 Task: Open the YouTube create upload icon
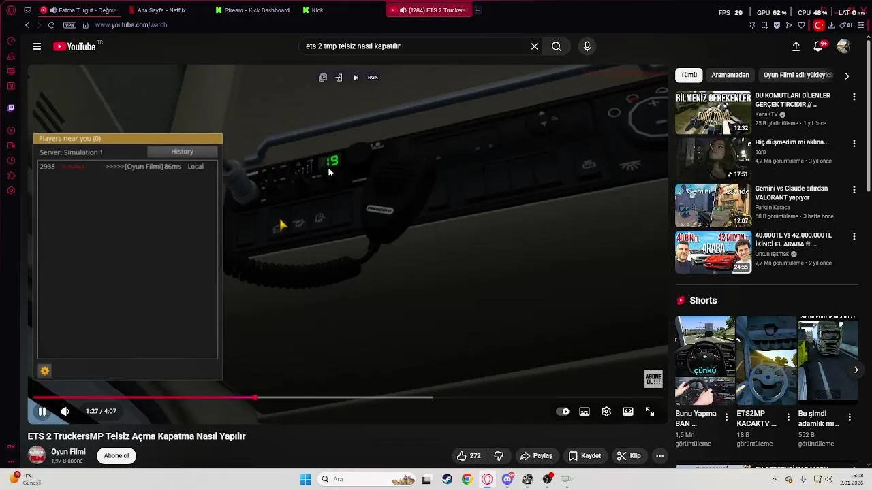[796, 46]
